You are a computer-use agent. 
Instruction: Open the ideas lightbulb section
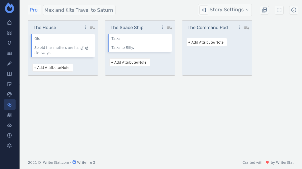pos(9,43)
